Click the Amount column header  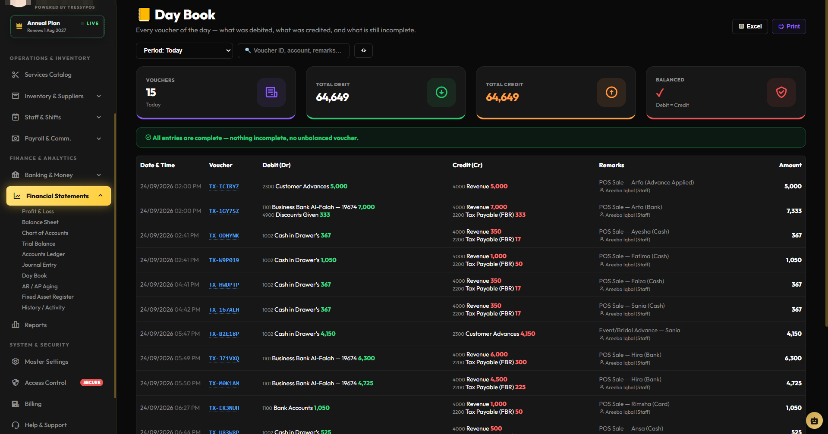coord(790,165)
